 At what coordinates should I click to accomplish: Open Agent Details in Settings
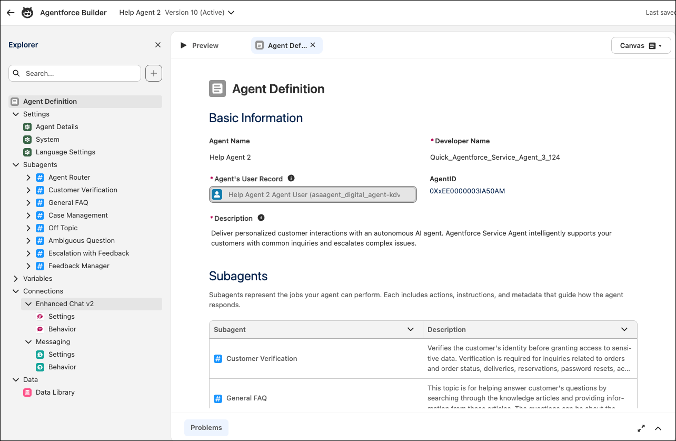point(57,127)
